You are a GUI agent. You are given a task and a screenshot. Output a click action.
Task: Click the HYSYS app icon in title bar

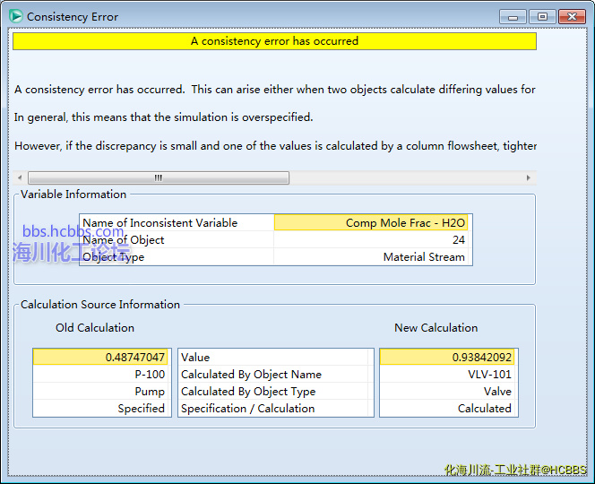click(15, 16)
